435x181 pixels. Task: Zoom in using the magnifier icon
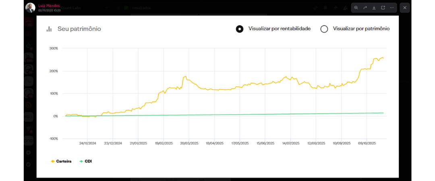click(356, 8)
